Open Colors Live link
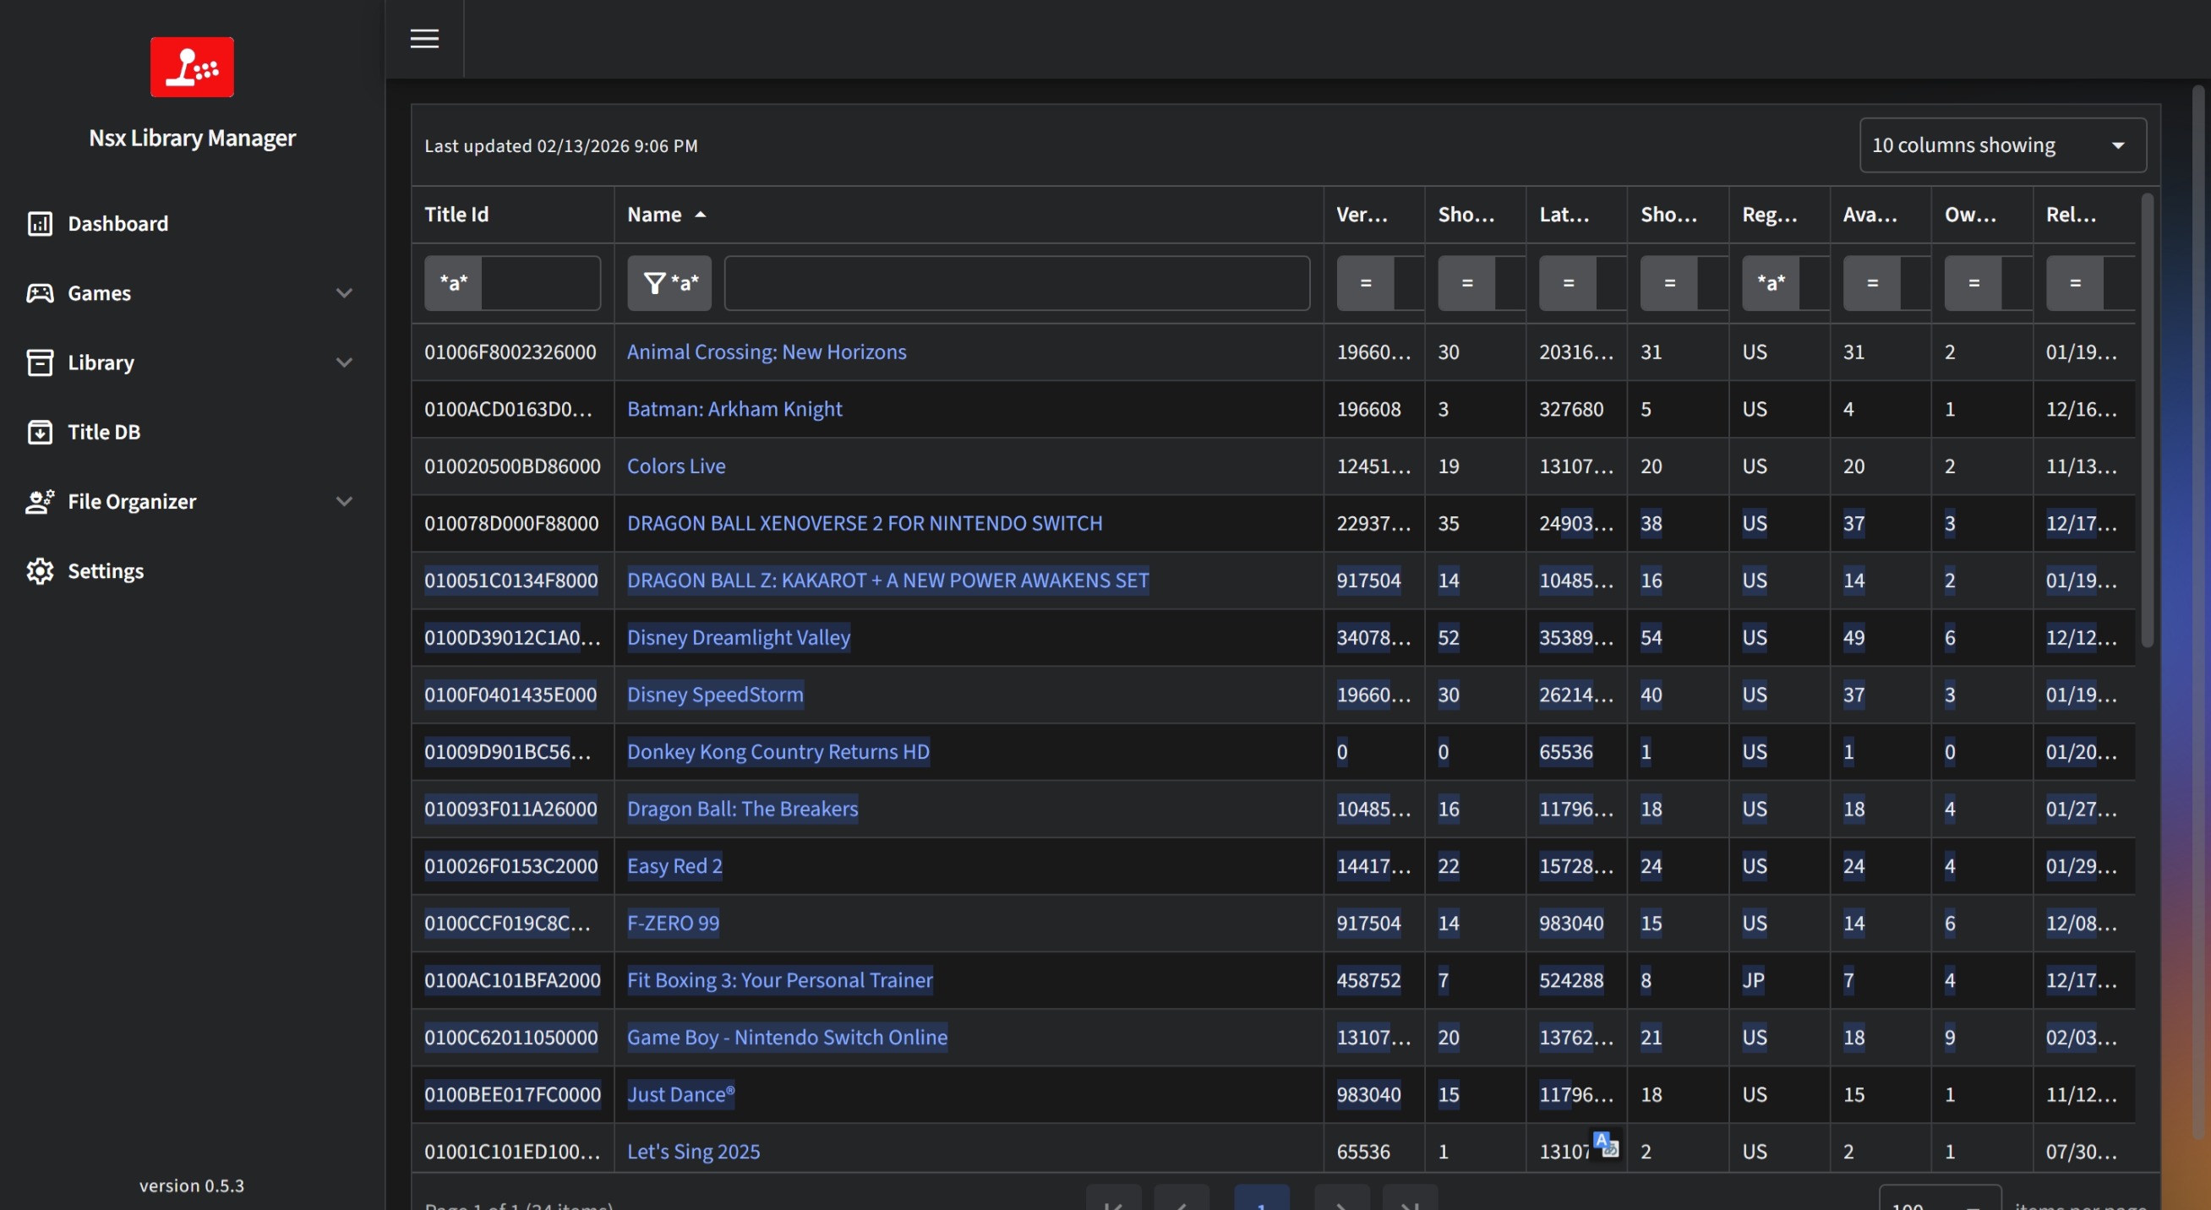The height and width of the screenshot is (1210, 2211). [676, 466]
